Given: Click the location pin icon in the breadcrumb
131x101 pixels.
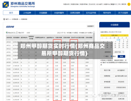Looking at the screenshot, I should click(4, 19).
